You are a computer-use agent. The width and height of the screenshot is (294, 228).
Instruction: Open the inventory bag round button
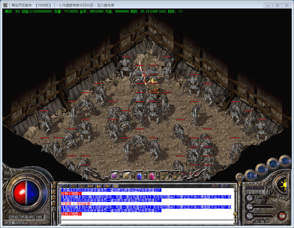click(x=261, y=169)
